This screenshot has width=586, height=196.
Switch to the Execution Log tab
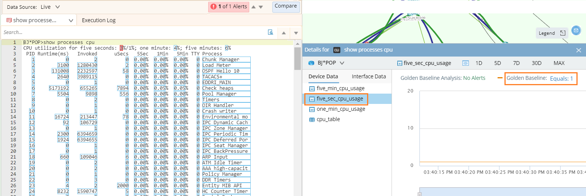(99, 20)
